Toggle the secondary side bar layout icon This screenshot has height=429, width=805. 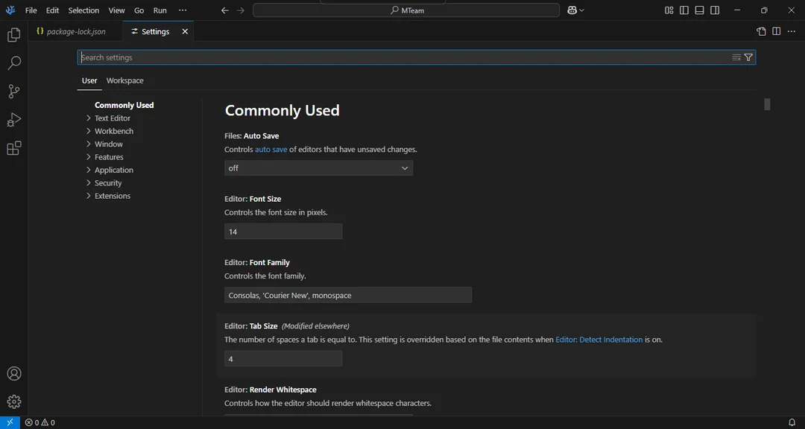coord(715,10)
